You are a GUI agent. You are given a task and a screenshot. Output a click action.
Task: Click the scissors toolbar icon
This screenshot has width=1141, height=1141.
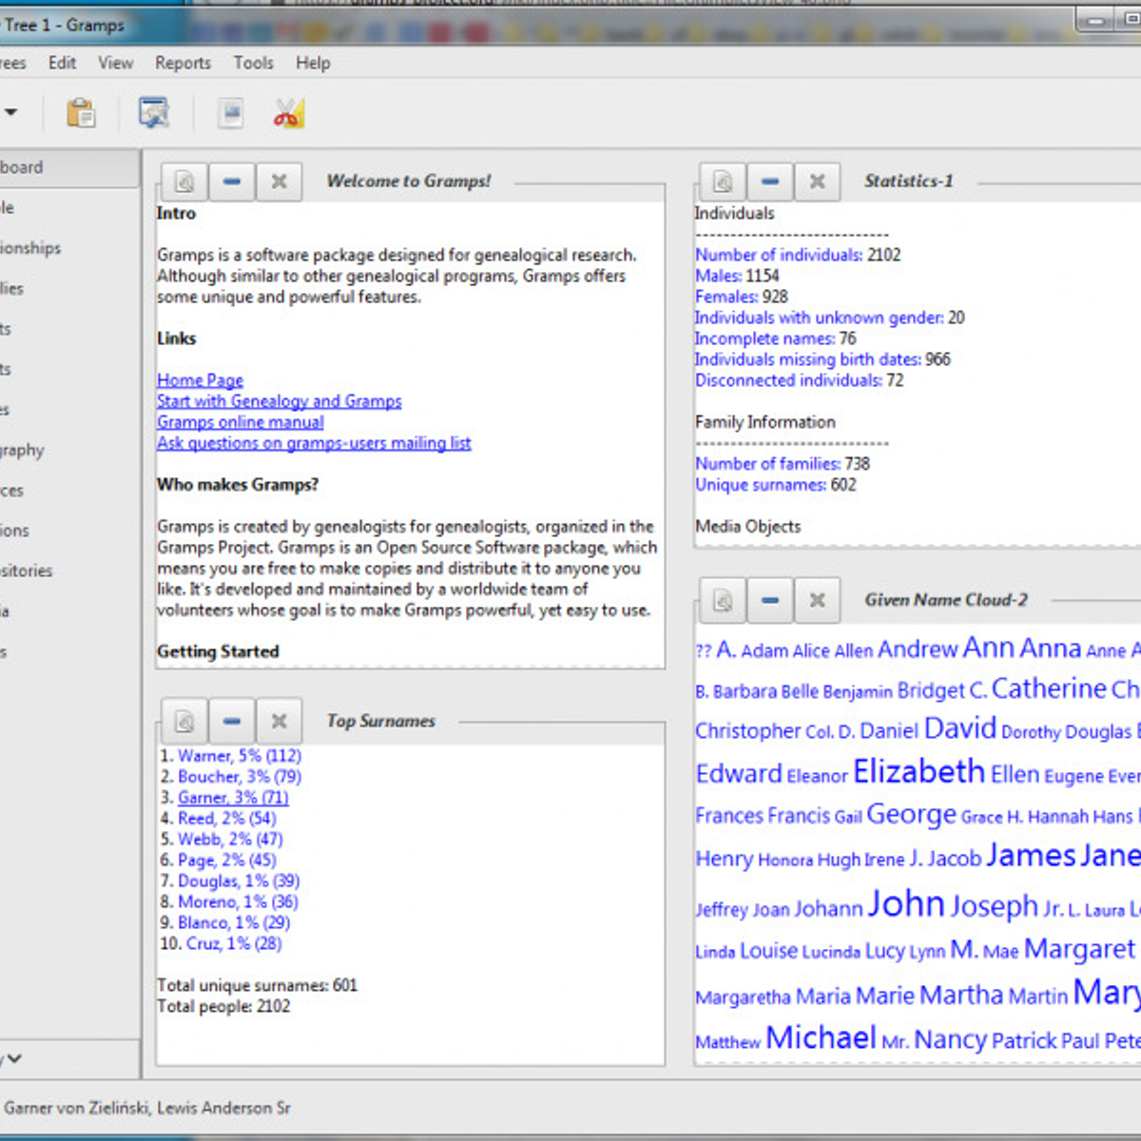point(288,112)
